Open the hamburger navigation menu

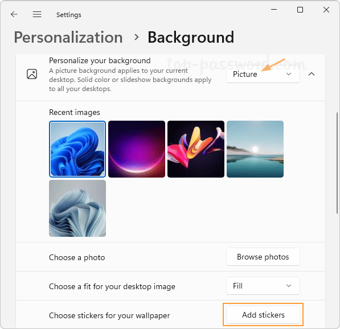37,14
